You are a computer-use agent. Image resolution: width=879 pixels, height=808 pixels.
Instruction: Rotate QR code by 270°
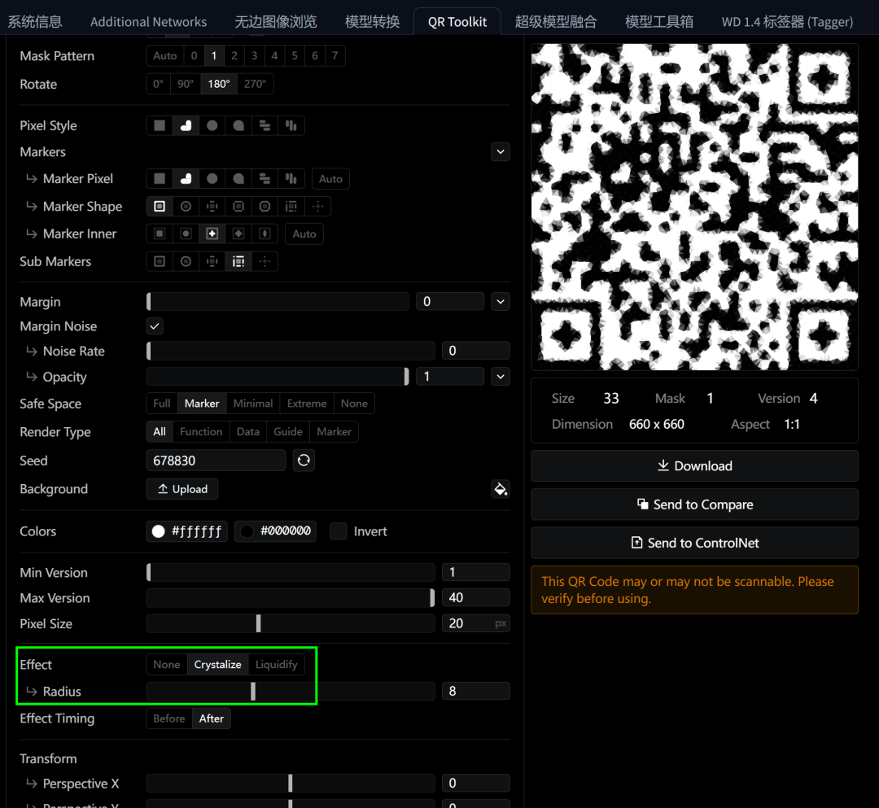point(255,84)
